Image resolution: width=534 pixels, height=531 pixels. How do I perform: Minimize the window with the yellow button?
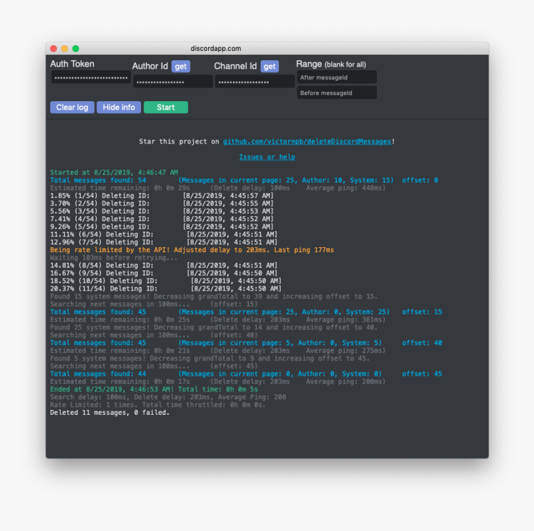tap(65, 48)
